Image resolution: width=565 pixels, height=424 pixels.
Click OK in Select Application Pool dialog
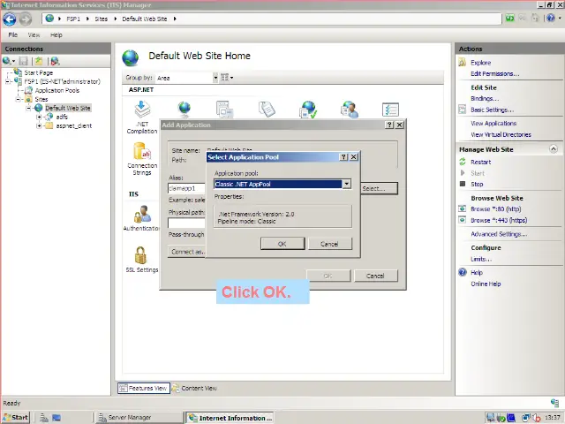(x=282, y=244)
